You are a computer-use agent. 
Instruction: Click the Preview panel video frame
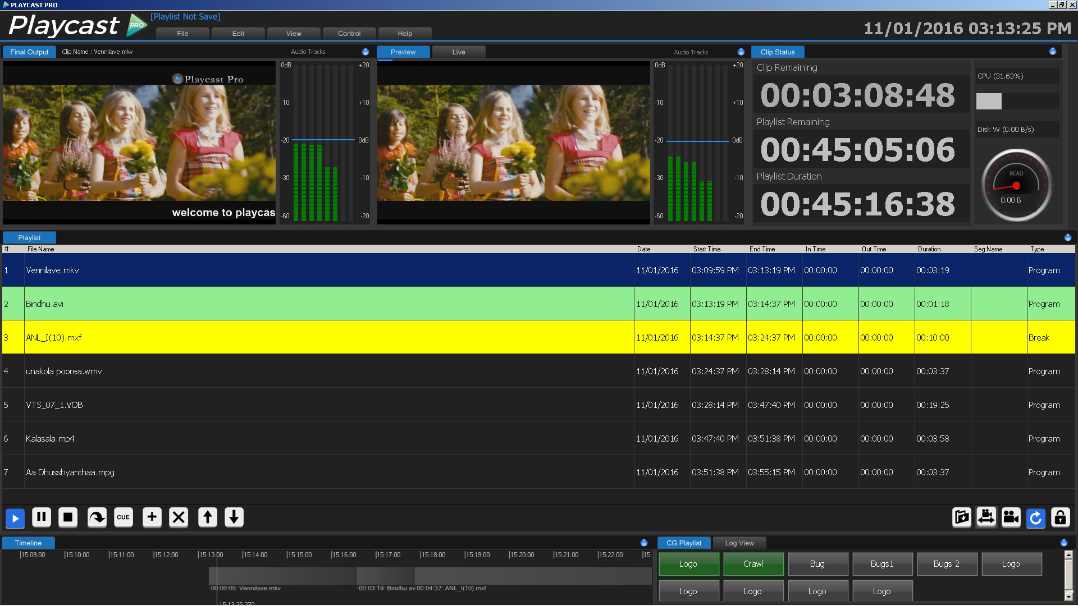tap(514, 143)
